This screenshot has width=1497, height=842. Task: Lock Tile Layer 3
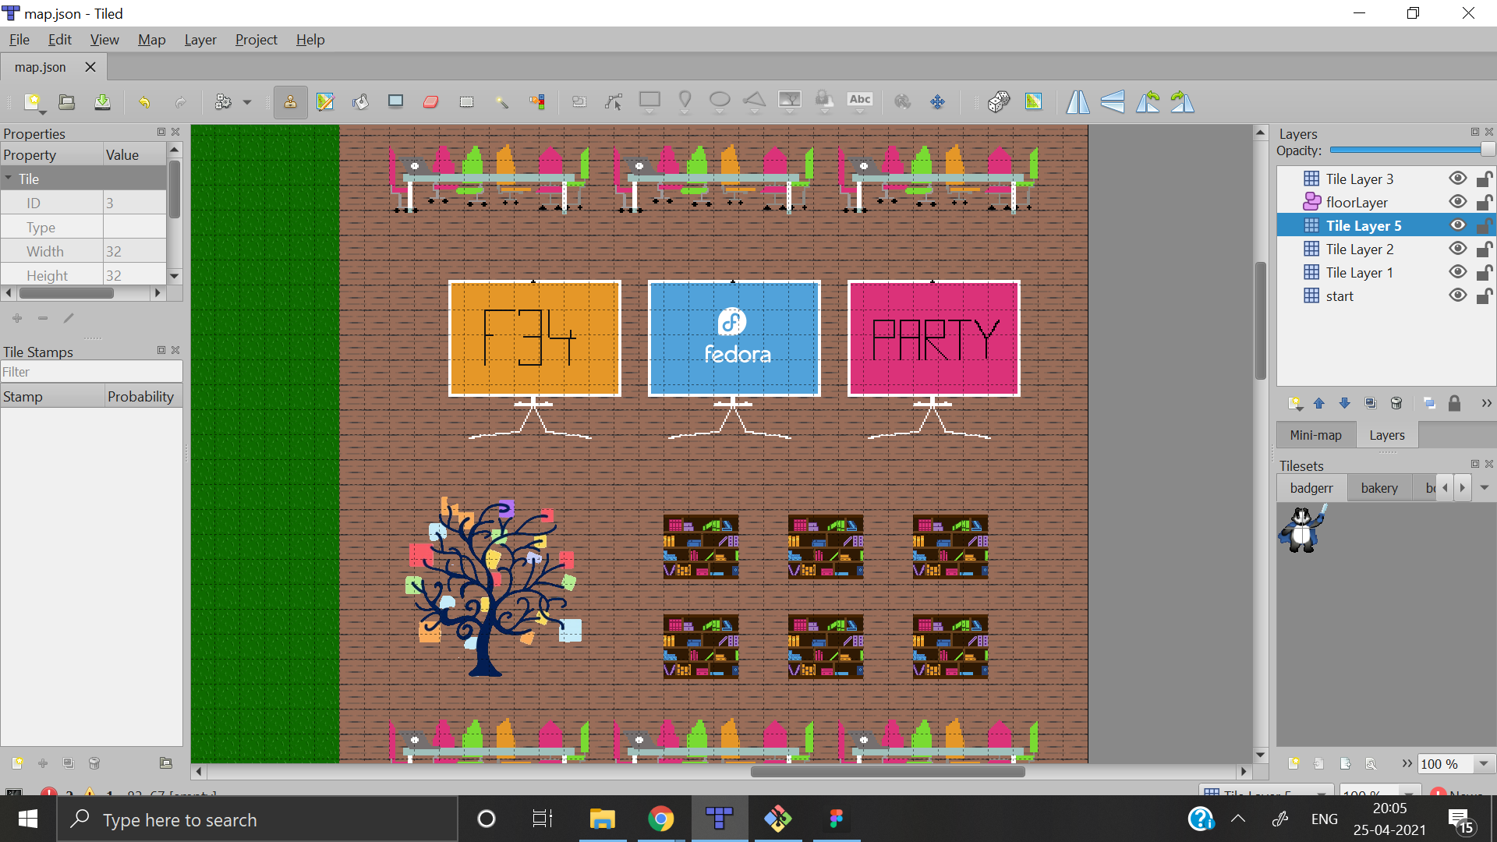point(1485,179)
